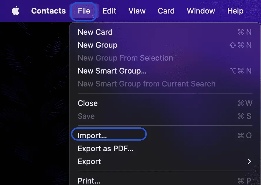Open the Apple logo menu
Image resolution: width=261 pixels, height=185 pixels.
click(16, 11)
